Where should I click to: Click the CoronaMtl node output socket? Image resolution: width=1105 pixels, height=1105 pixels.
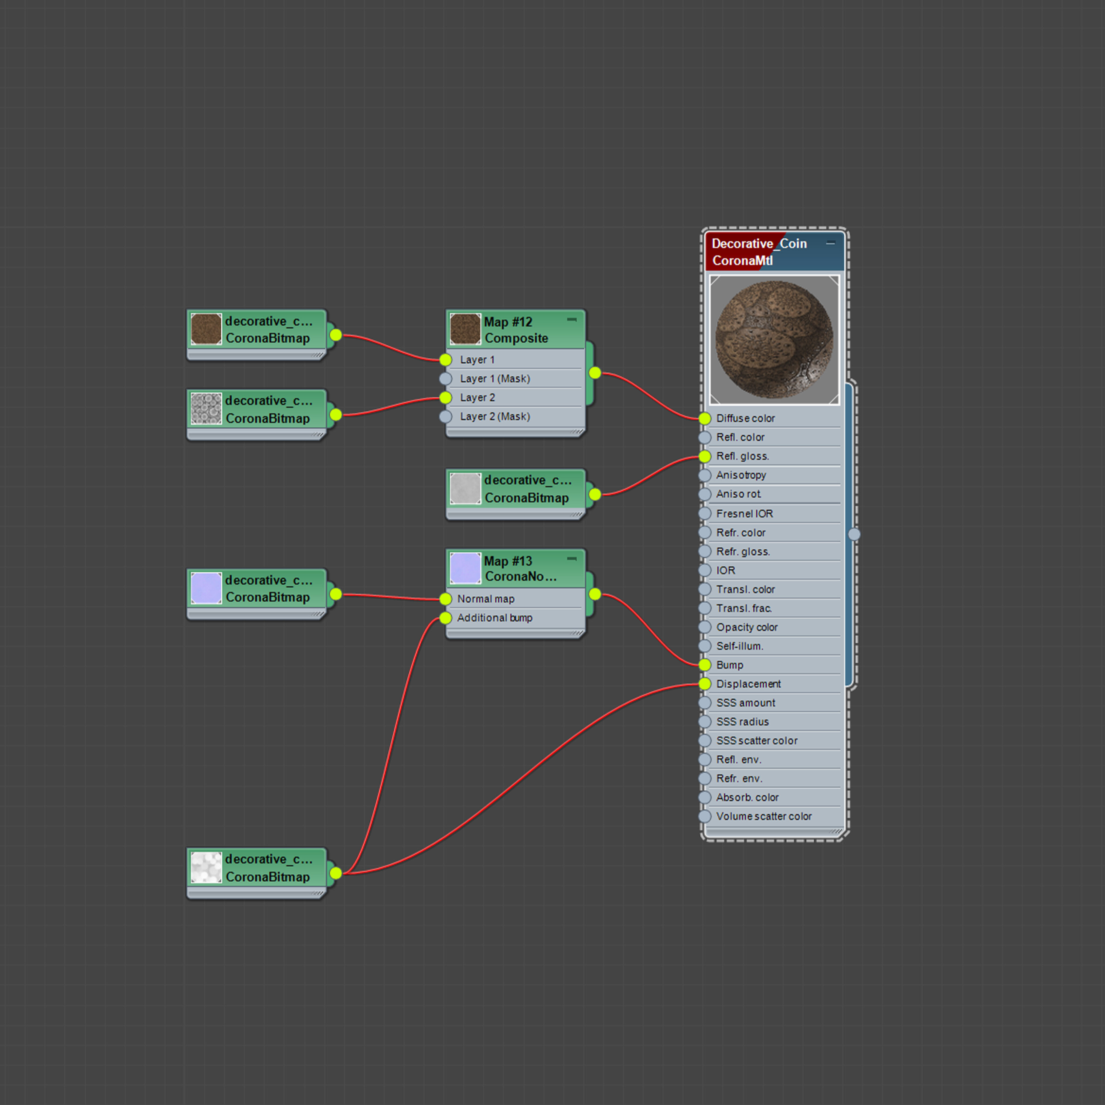(854, 534)
